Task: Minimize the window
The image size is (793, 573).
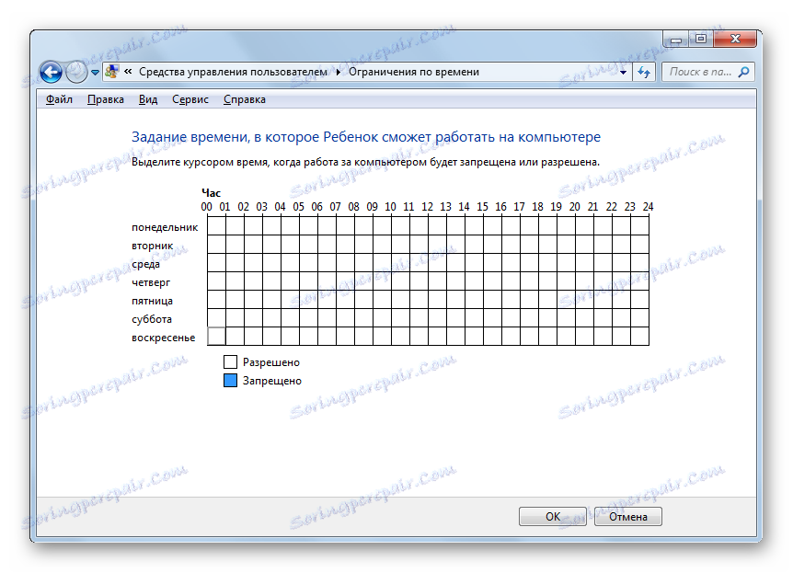Action: 675,39
